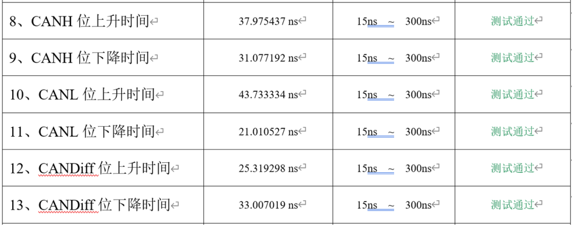This screenshot has width=572, height=228.
Task: Select the value 33.007019 ns
Action: [x=269, y=205]
